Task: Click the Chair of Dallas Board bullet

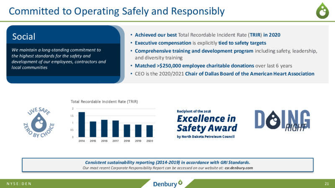Action: coord(224,74)
